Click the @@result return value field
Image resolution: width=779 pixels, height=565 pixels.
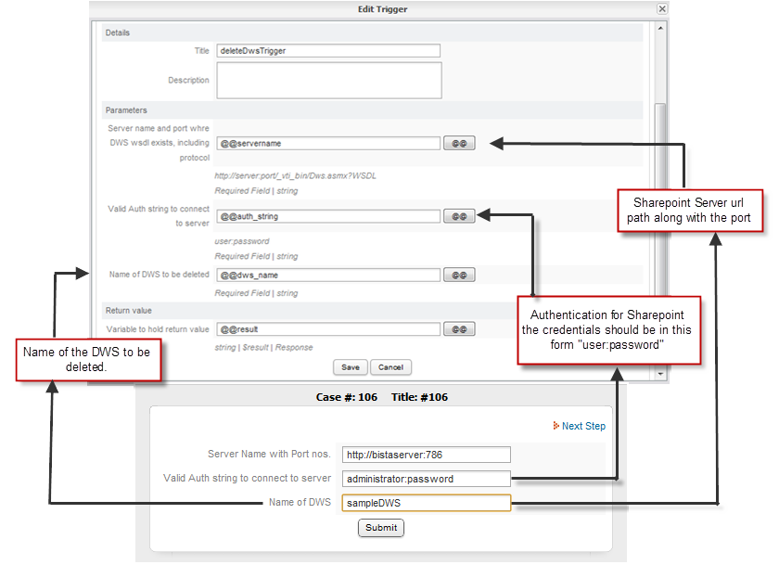coord(328,329)
